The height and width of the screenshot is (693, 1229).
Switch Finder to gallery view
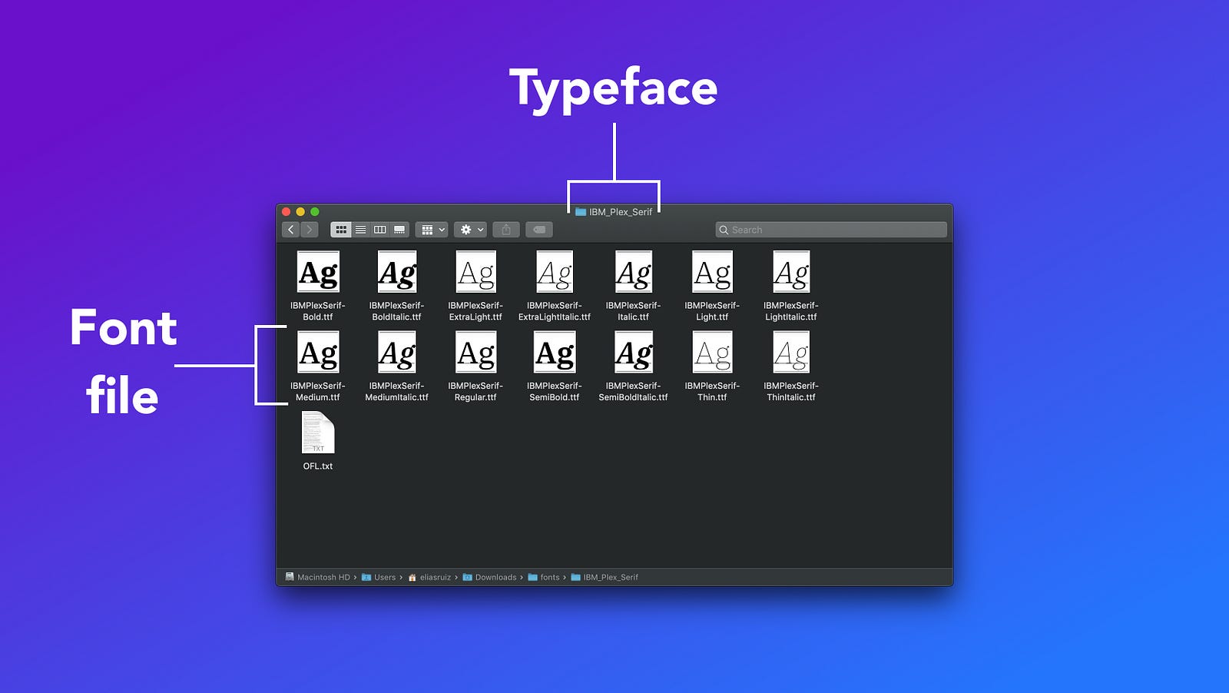coord(399,230)
